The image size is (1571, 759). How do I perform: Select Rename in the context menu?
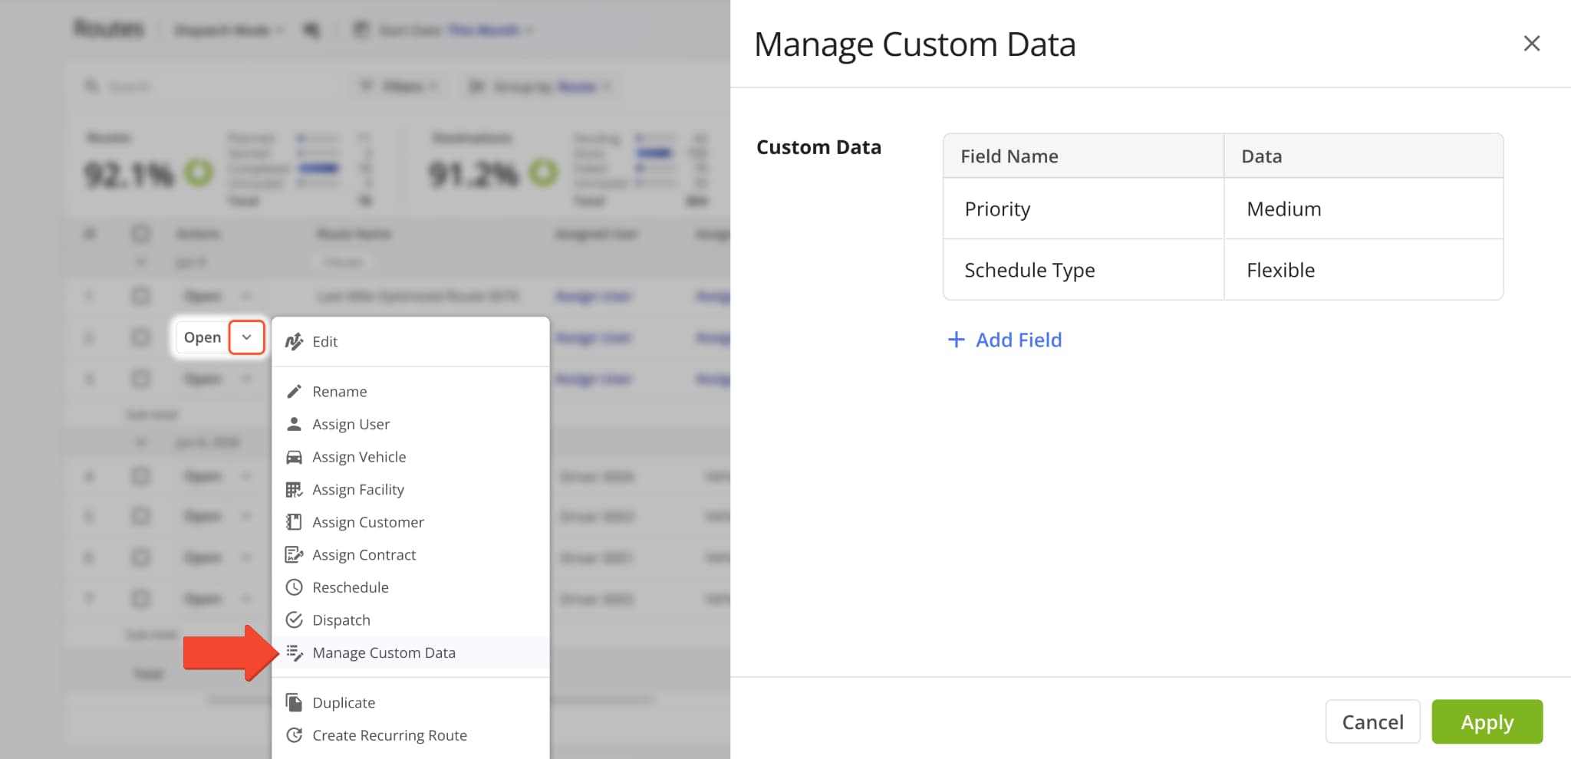click(x=339, y=391)
